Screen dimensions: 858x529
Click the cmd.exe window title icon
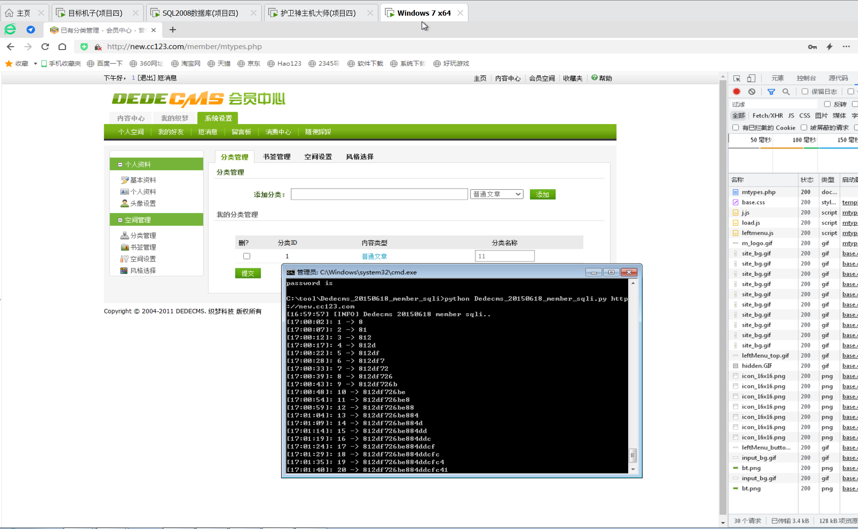[x=290, y=272]
